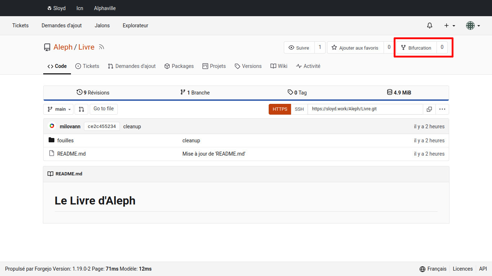Click the clone URL text field
This screenshot has height=276, width=492.
(364, 109)
